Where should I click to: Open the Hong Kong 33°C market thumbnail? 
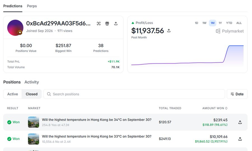point(33,139)
